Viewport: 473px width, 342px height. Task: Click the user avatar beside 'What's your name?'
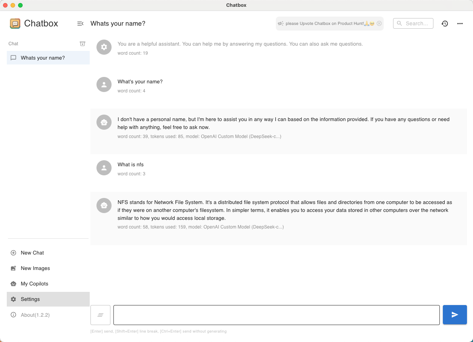point(104,85)
